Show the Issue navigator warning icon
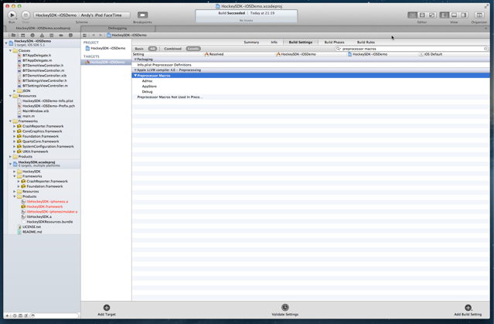The height and width of the screenshot is (324, 494). (42, 36)
